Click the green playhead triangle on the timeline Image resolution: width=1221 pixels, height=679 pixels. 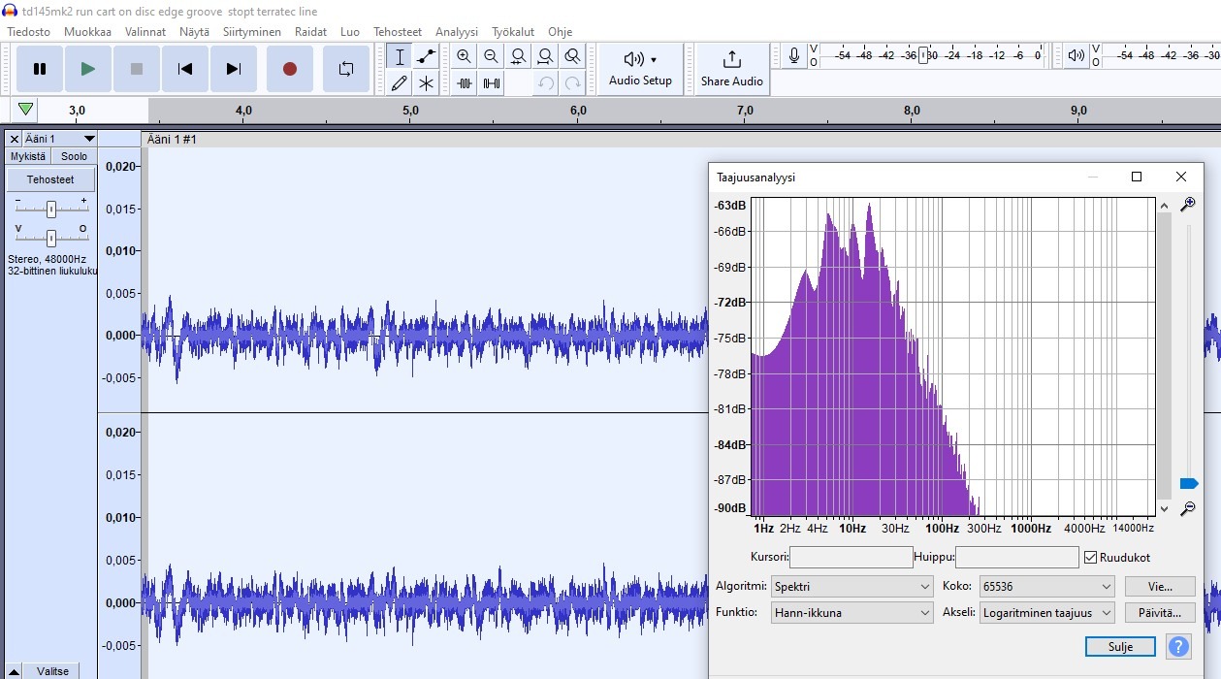tap(26, 110)
